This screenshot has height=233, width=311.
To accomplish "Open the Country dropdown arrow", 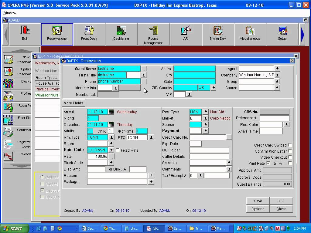I will [x=214, y=88].
